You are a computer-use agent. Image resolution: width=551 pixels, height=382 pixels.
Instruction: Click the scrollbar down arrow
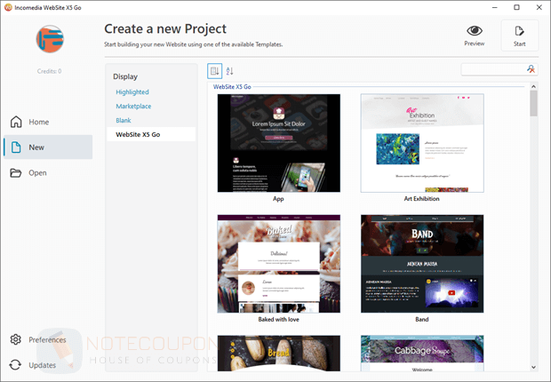533,367
